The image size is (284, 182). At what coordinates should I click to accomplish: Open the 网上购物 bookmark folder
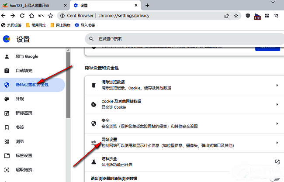click(60, 25)
